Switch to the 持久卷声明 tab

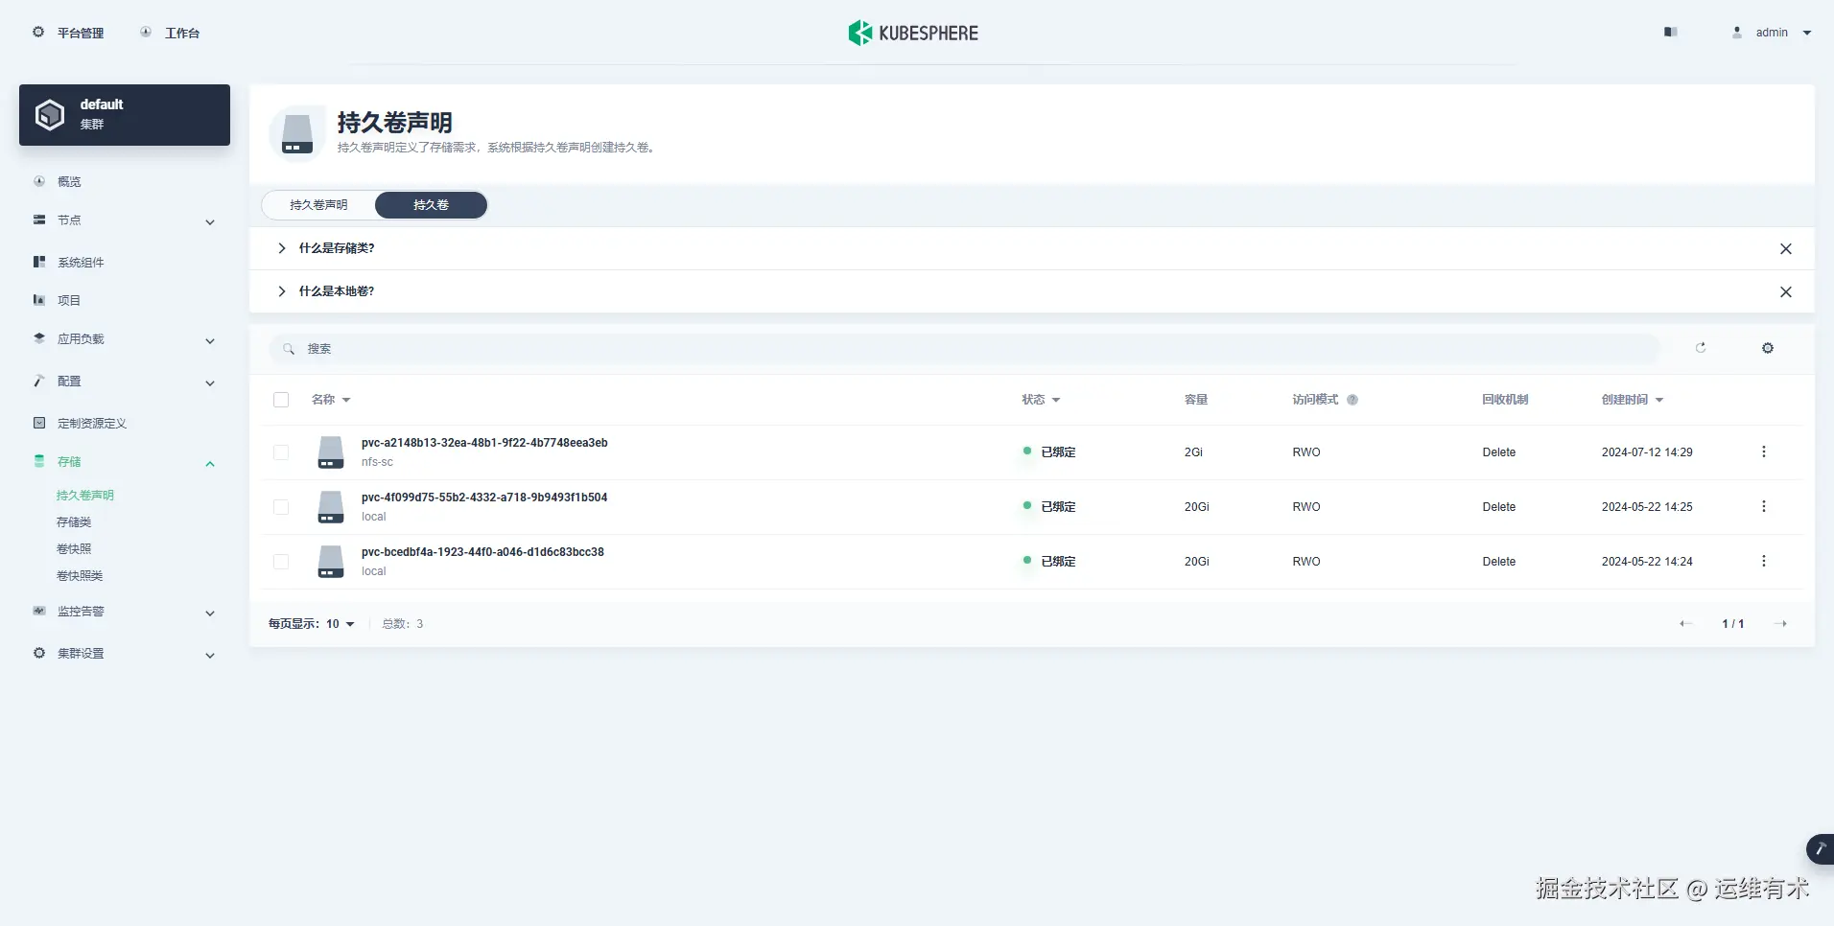click(318, 205)
